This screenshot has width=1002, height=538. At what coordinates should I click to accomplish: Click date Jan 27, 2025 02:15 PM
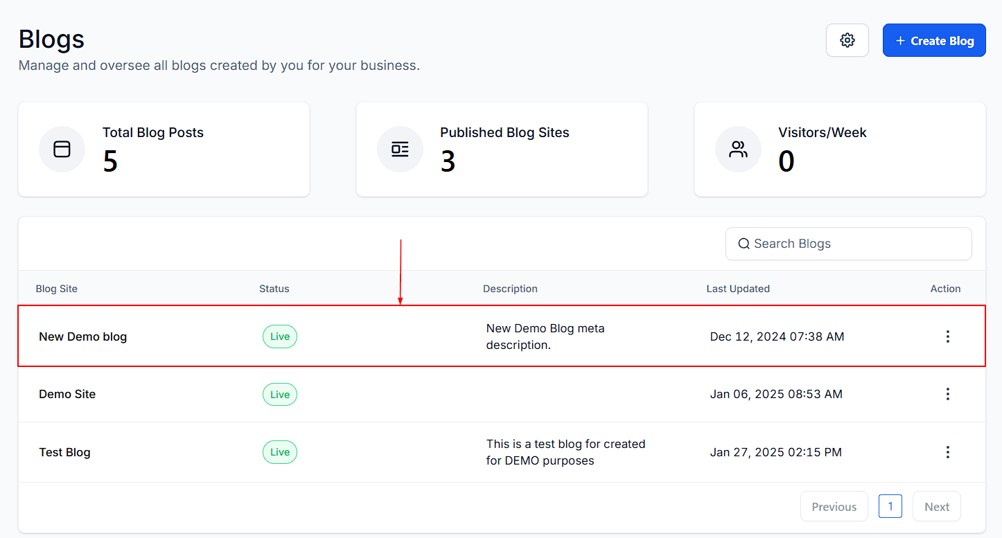pos(775,452)
